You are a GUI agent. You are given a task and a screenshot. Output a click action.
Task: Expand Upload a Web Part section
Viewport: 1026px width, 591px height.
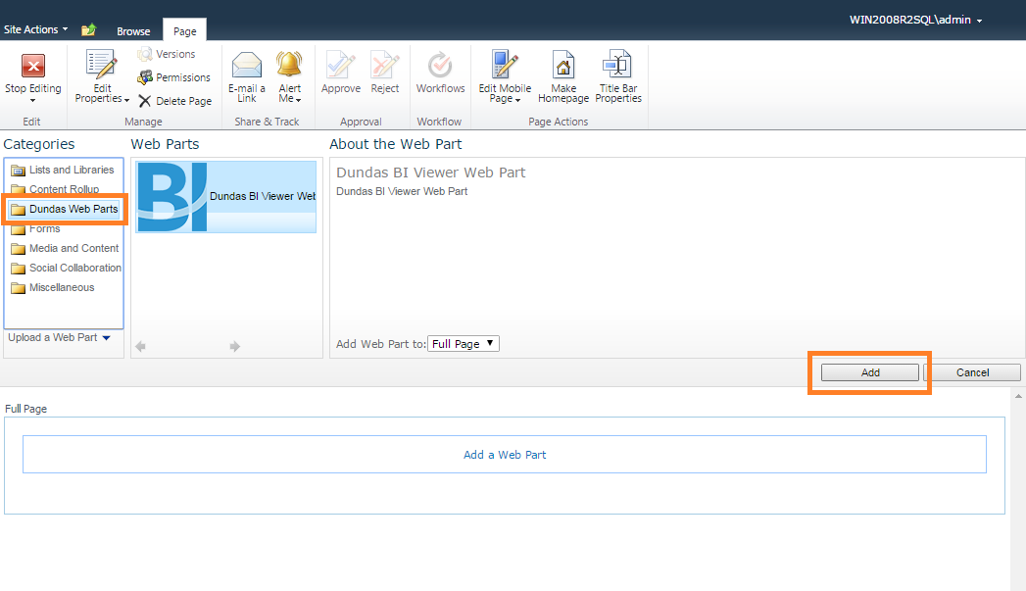click(59, 338)
